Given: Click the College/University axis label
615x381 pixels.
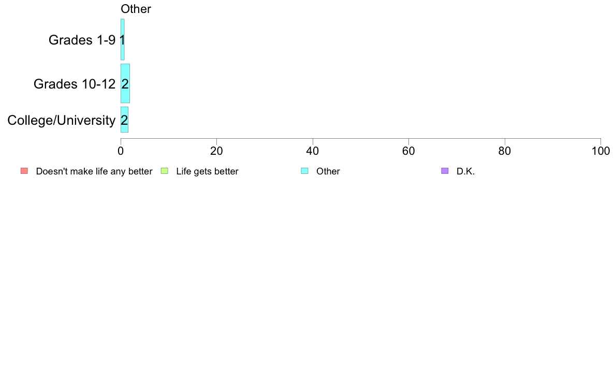Looking at the screenshot, I should coord(62,120).
